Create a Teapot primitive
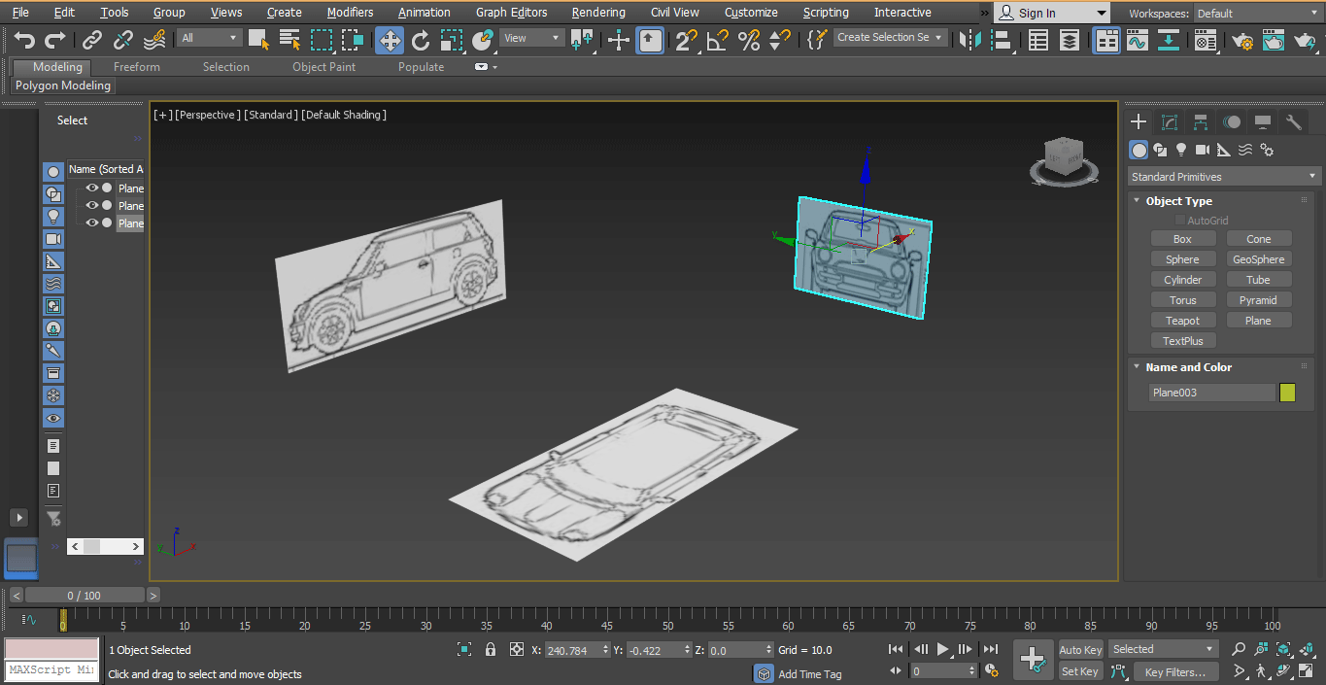The width and height of the screenshot is (1326, 685). tap(1183, 320)
